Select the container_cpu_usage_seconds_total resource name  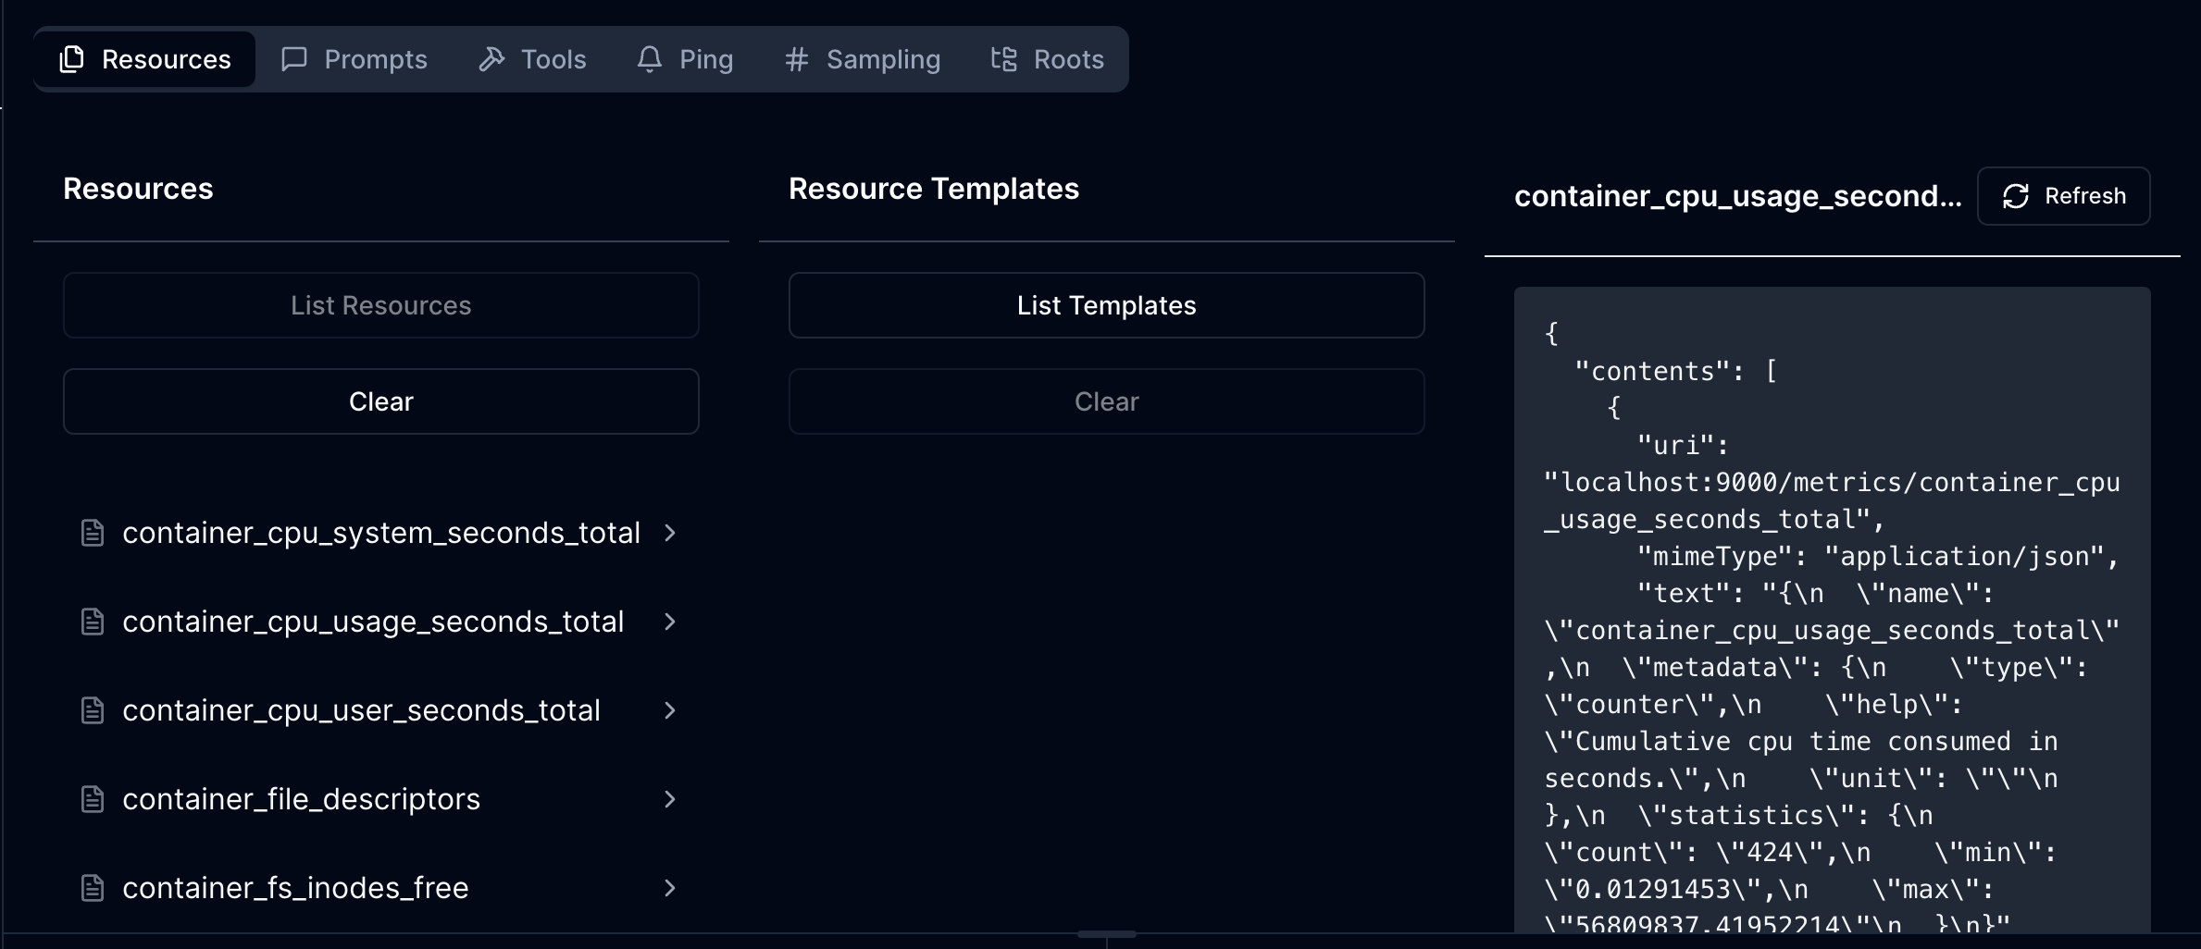pyautogui.click(x=373, y=622)
